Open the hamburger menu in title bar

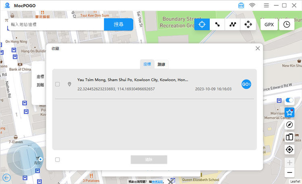(x=266, y=5)
